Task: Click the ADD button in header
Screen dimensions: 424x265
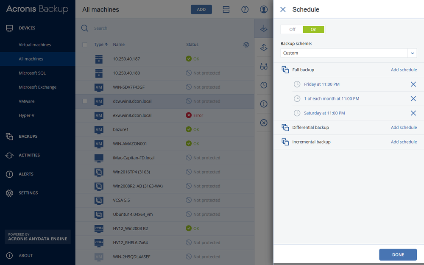Action: [201, 9]
